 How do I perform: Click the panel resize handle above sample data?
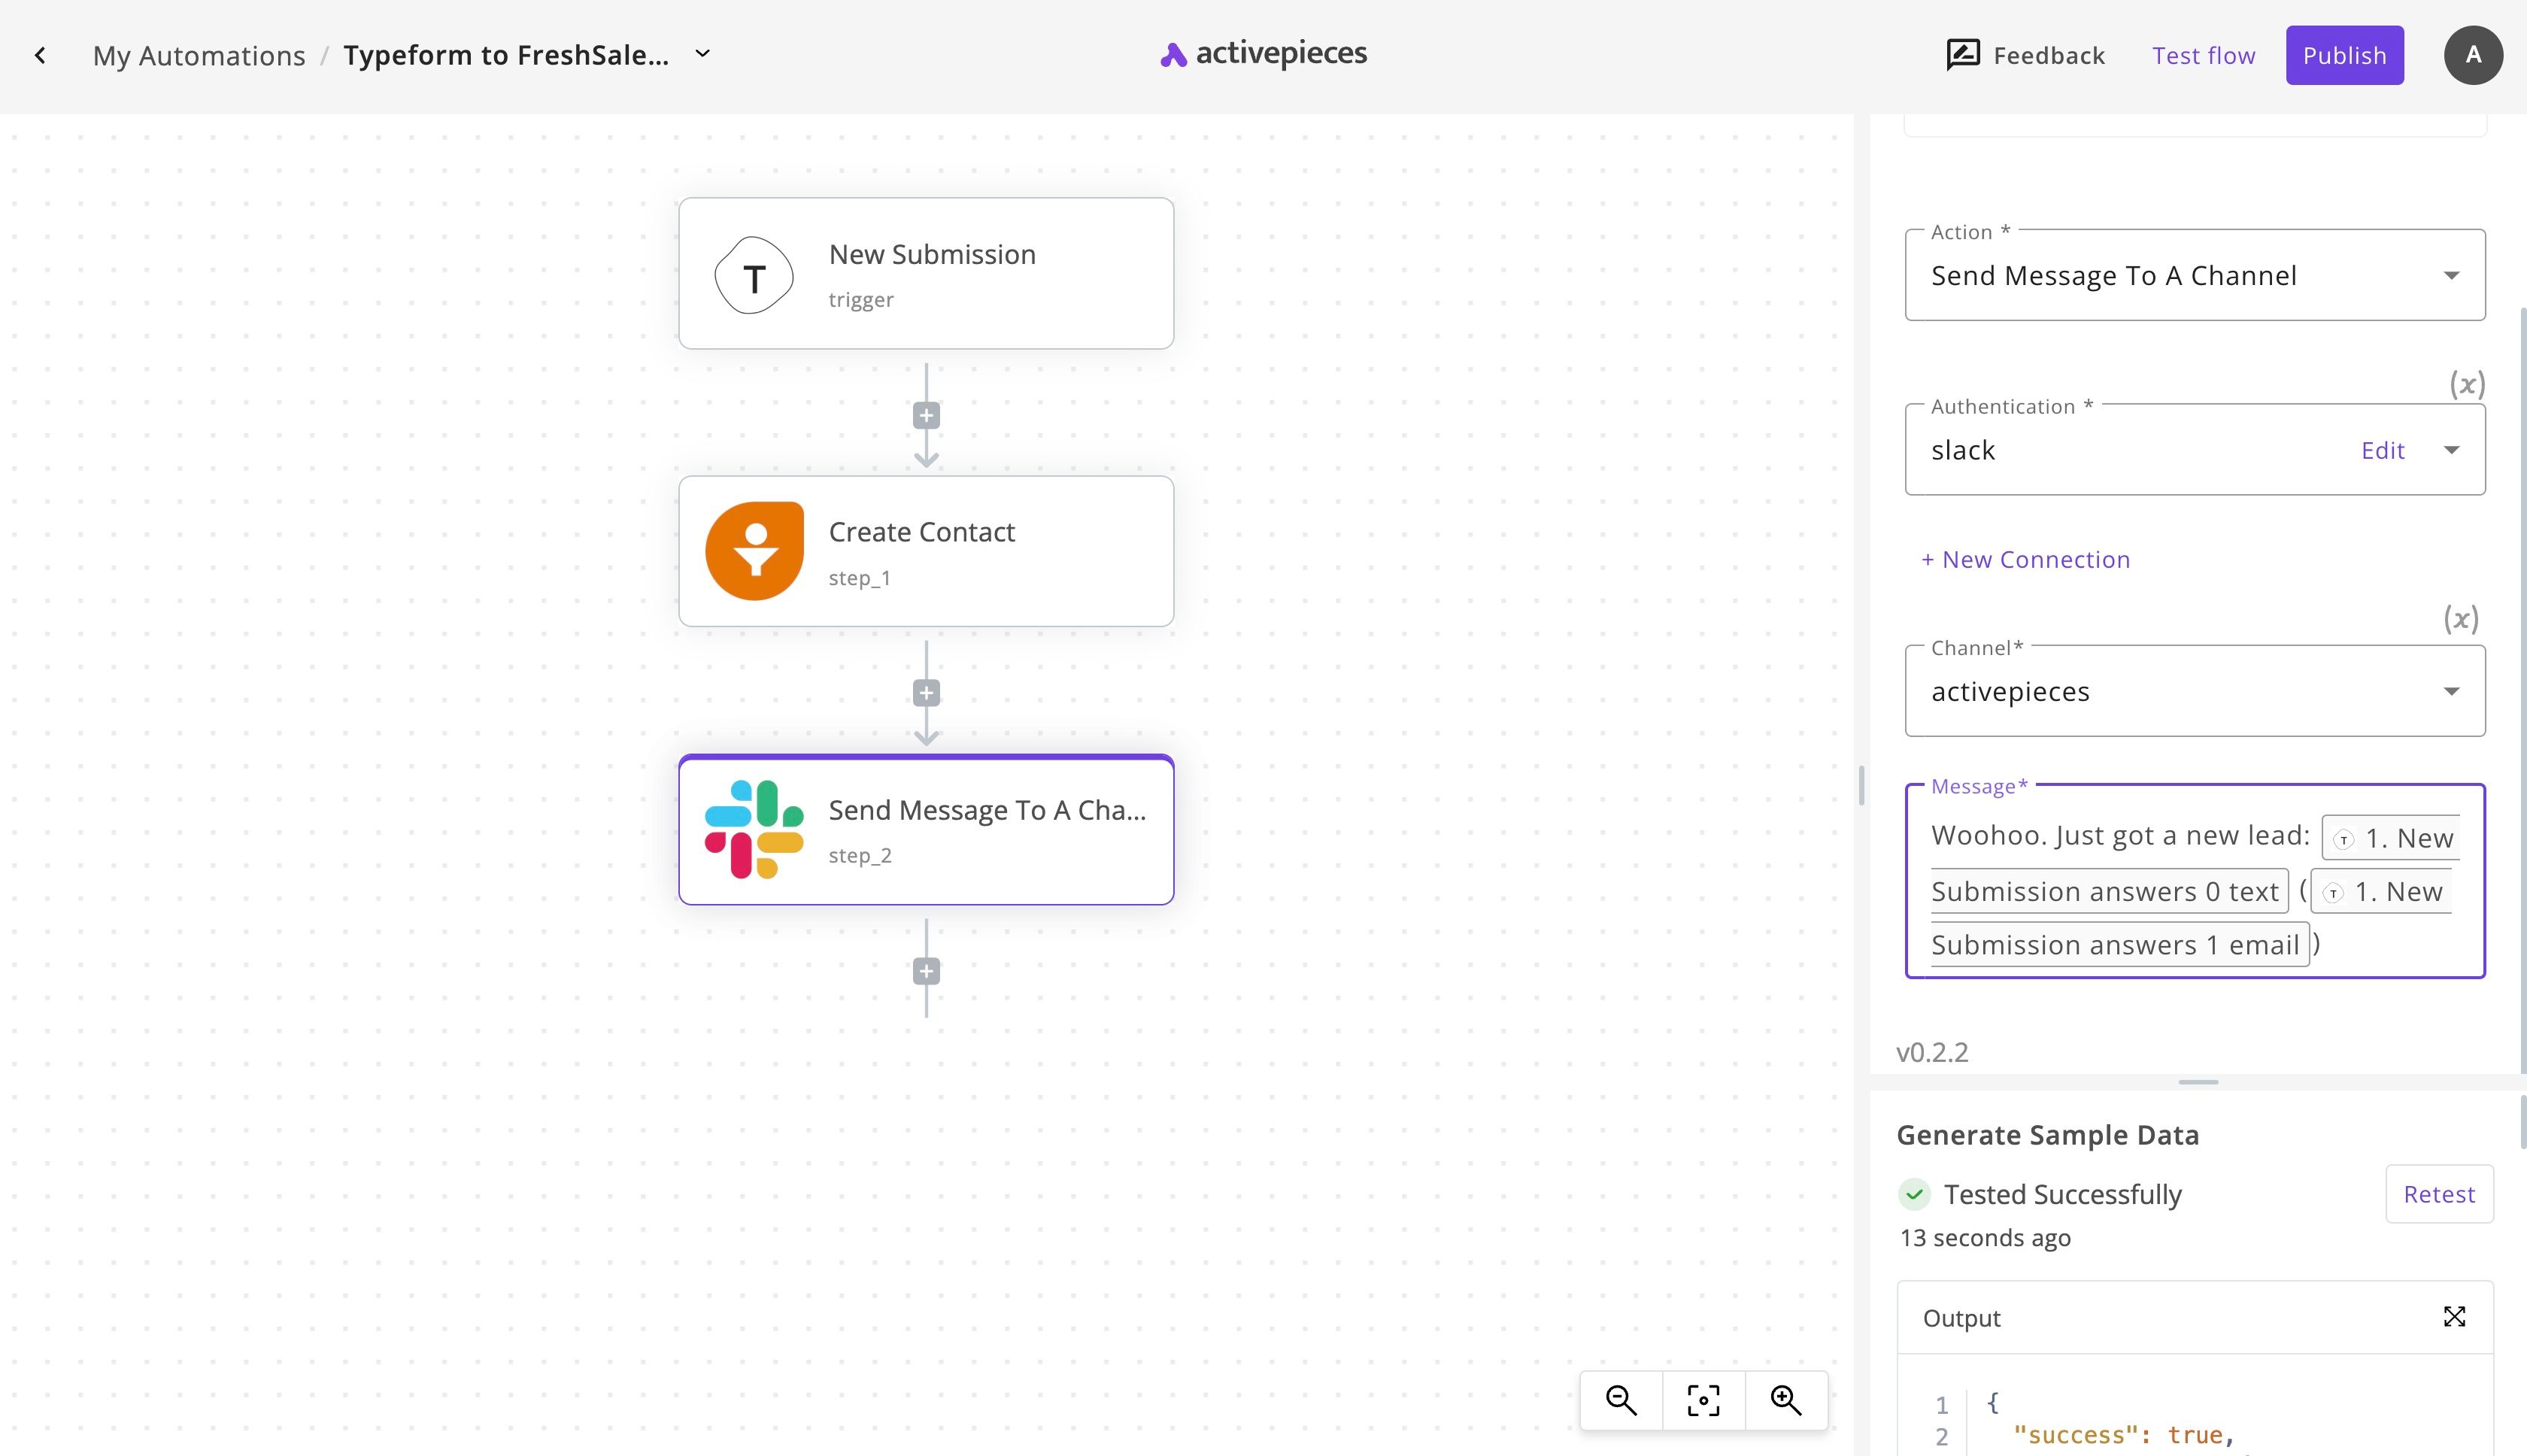point(2198,1082)
